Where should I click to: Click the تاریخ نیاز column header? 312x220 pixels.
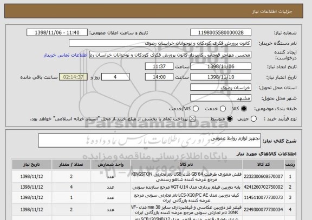tap(31, 165)
